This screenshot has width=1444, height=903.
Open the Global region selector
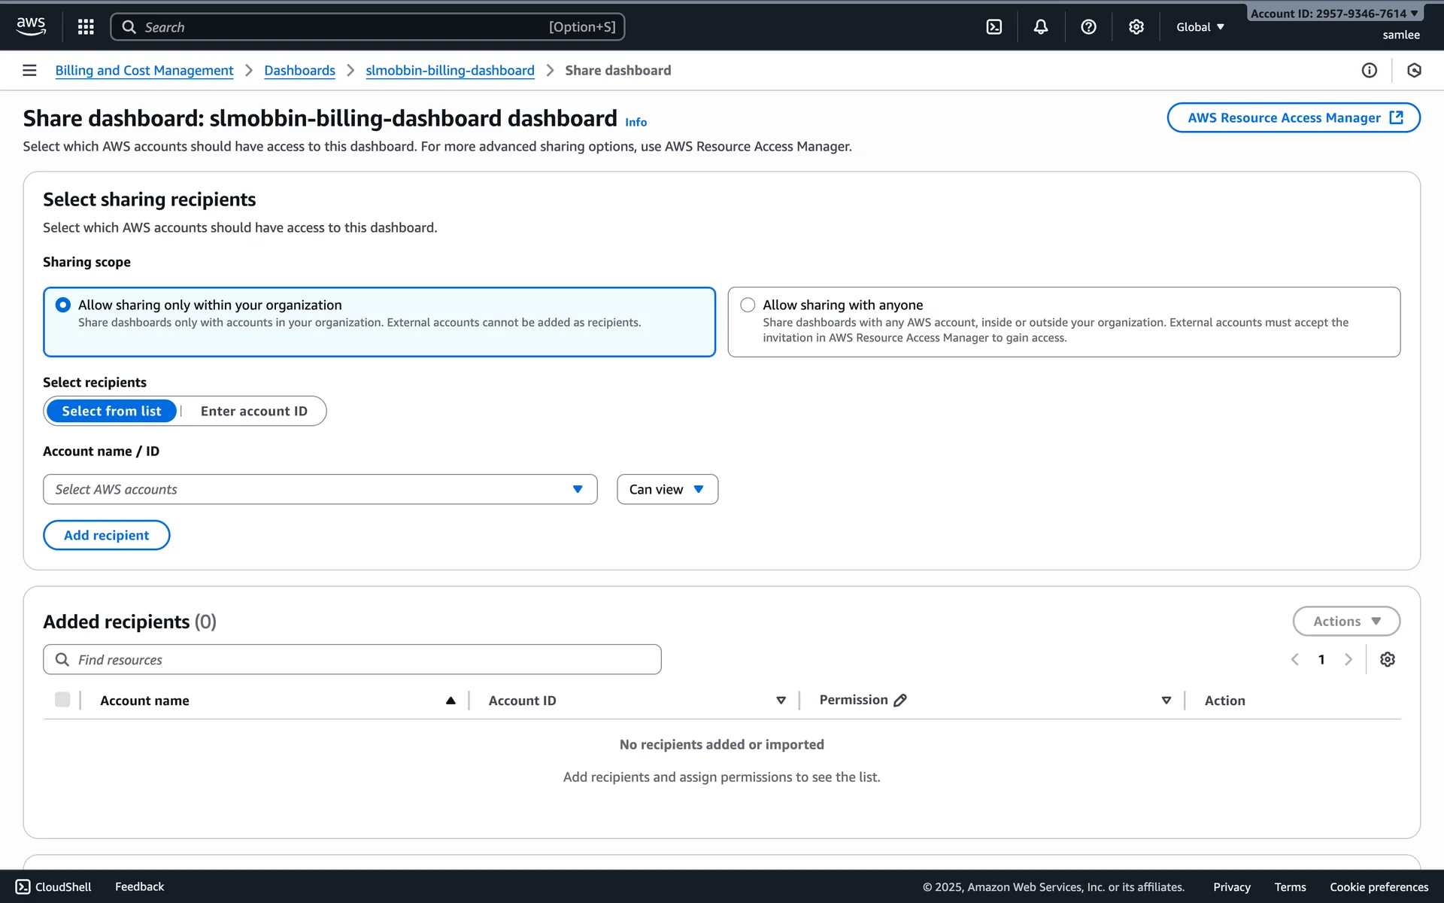click(1200, 27)
